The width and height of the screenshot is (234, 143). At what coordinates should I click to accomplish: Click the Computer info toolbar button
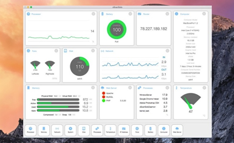tap(164, 130)
